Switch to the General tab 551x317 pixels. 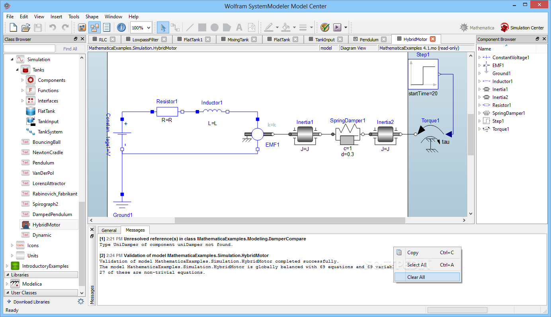(109, 230)
